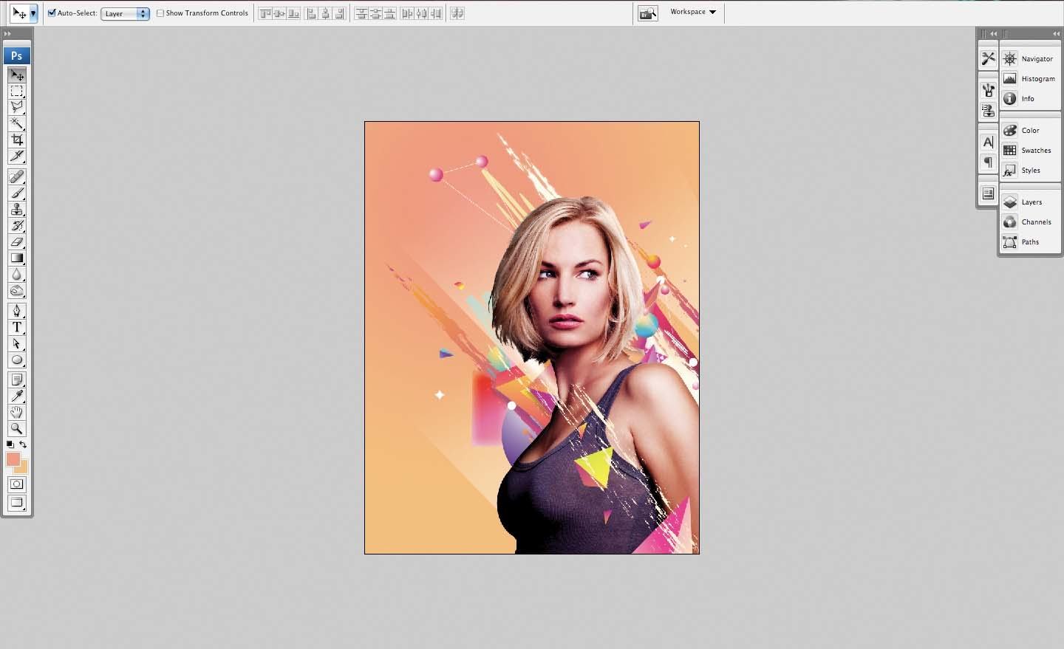Image resolution: width=1064 pixels, height=649 pixels.
Task: Click Distribute Horizontal Centers button
Action: click(x=421, y=13)
